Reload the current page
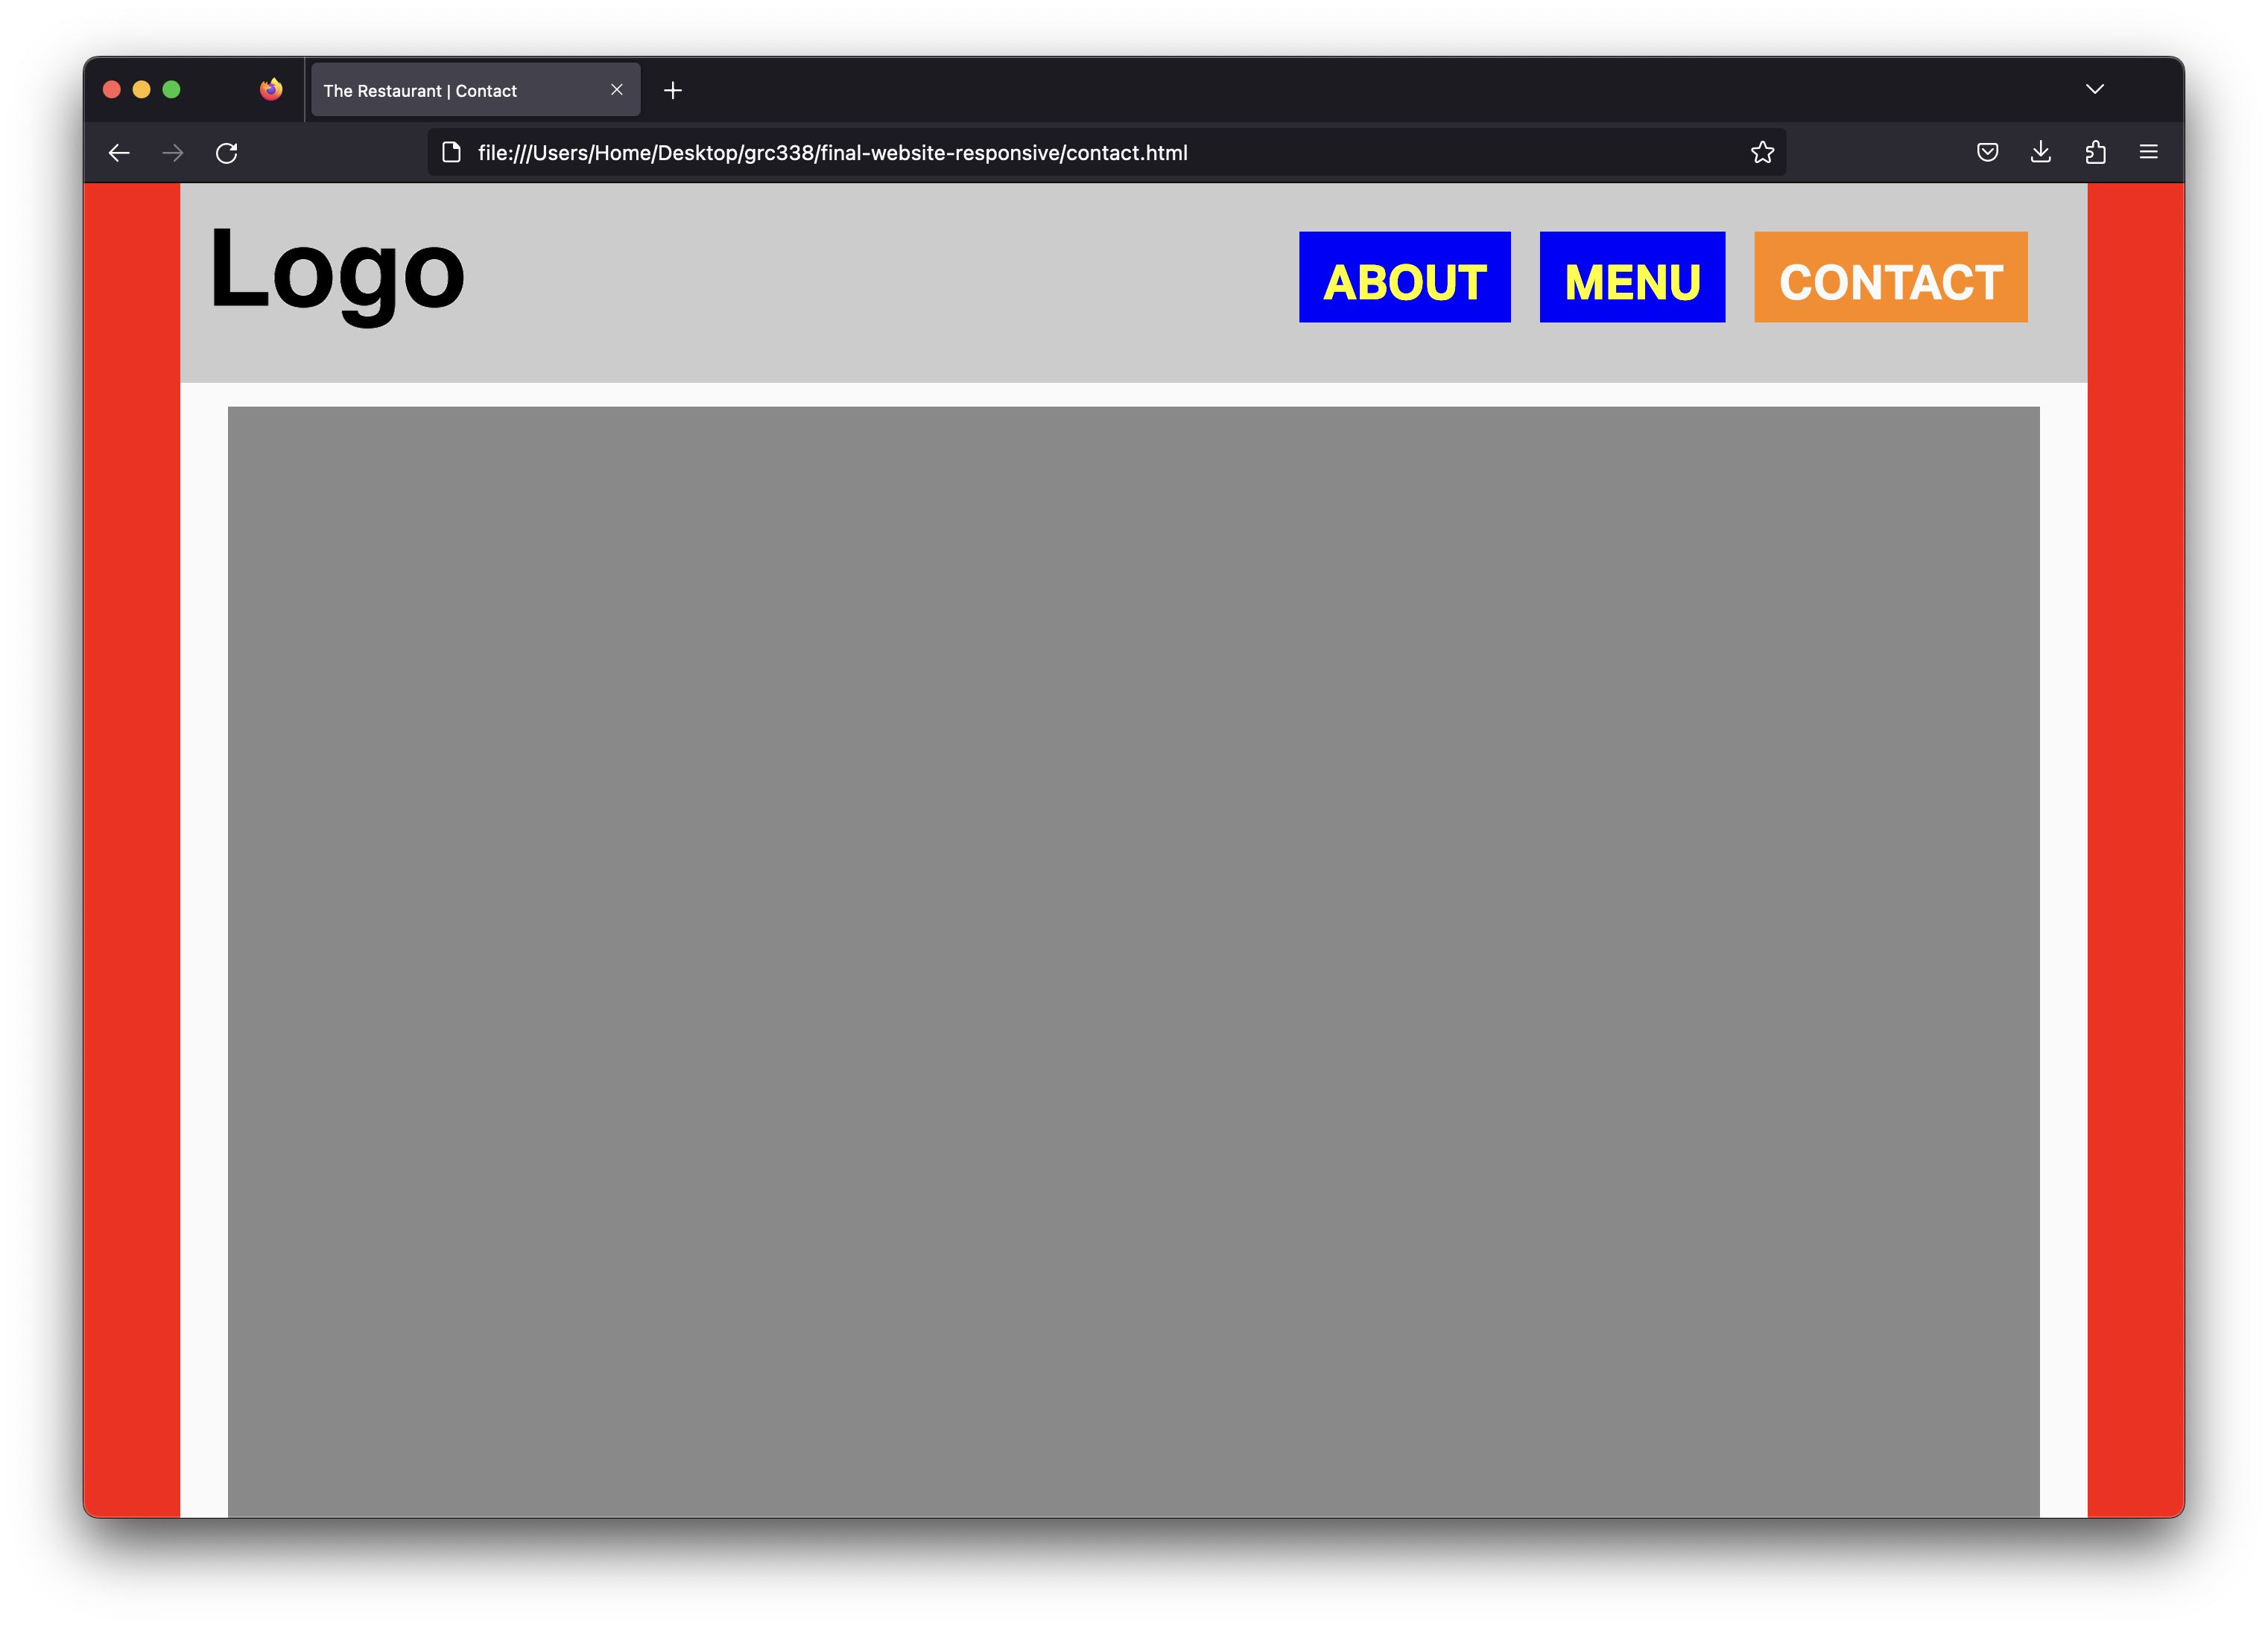Viewport: 2268px width, 1628px height. click(x=227, y=153)
